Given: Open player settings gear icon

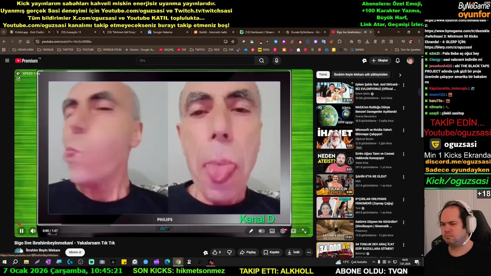Looking at the screenshot, I should coord(283,231).
